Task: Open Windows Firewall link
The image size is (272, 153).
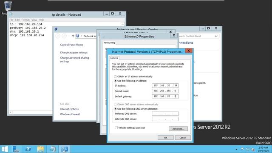Action: point(70,114)
